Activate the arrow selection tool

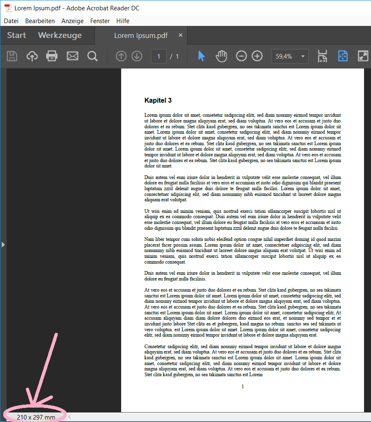pos(201,56)
